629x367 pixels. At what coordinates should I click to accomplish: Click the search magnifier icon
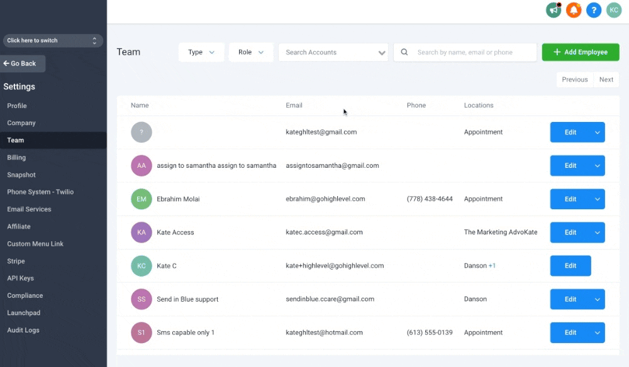pos(404,52)
